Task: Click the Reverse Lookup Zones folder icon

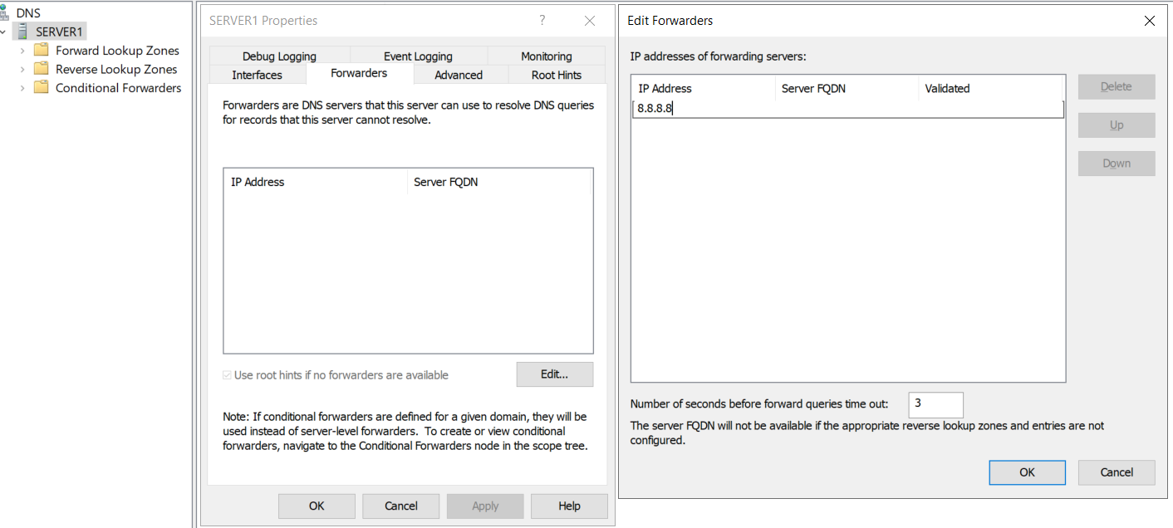Action: pyautogui.click(x=41, y=69)
